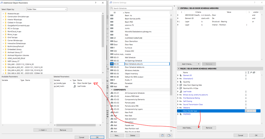Viewport: 265px width, 139px height.
Task: Select the Interior - Partition criteria value
Action: (x=219, y=25)
